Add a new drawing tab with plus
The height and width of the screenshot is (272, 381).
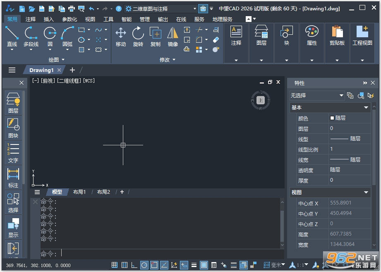(72, 70)
